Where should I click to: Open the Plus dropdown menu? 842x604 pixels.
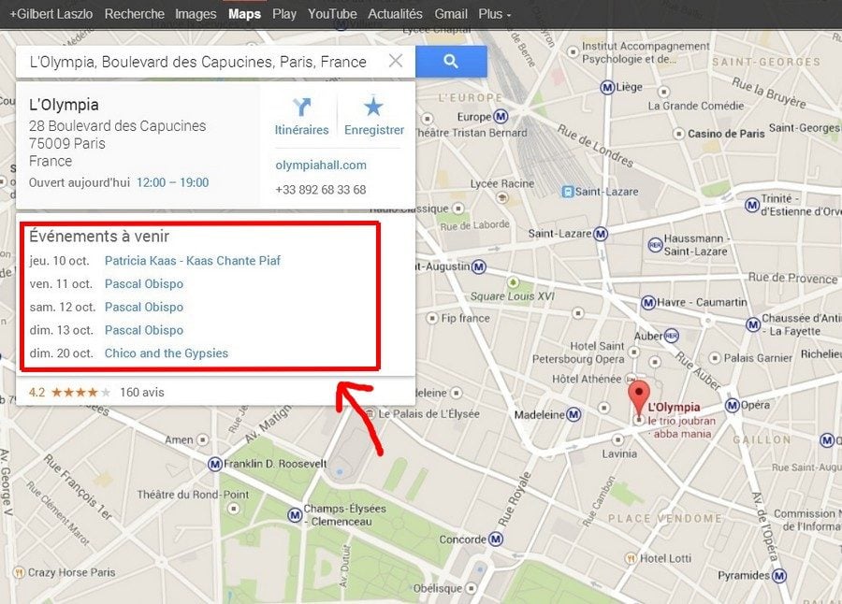(495, 14)
